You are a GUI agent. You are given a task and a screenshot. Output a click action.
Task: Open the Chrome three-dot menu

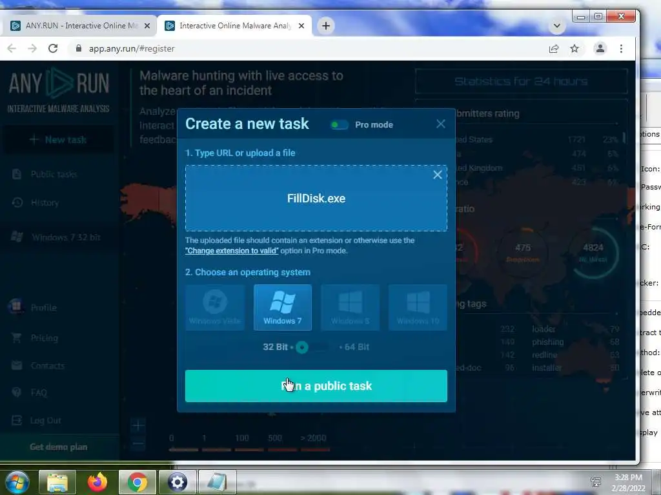click(x=621, y=48)
